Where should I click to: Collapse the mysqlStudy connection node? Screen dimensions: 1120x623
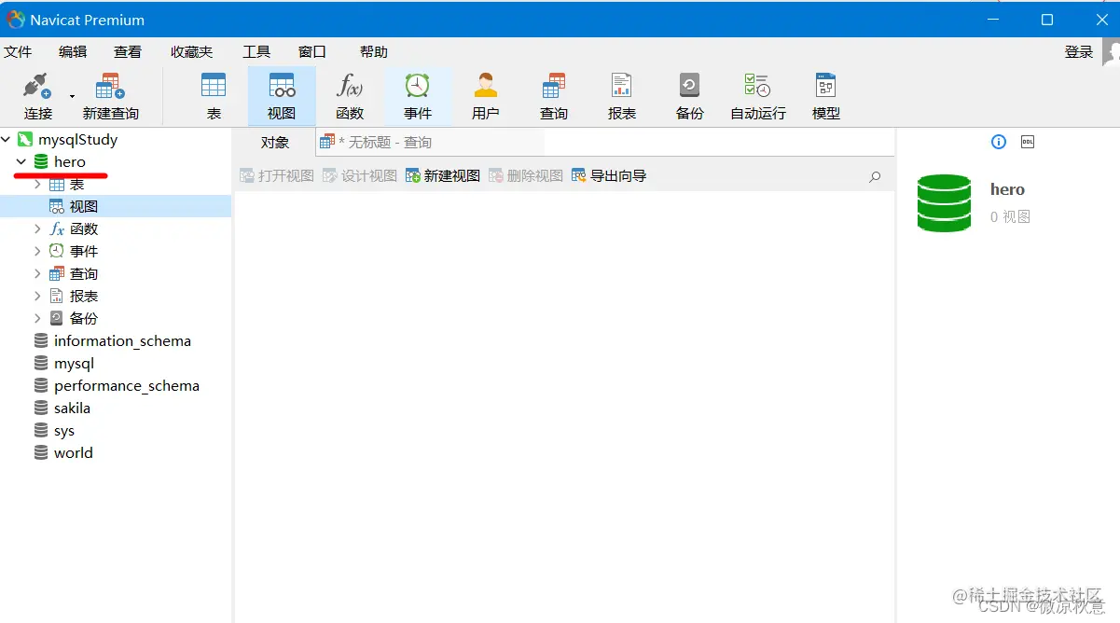(x=7, y=139)
